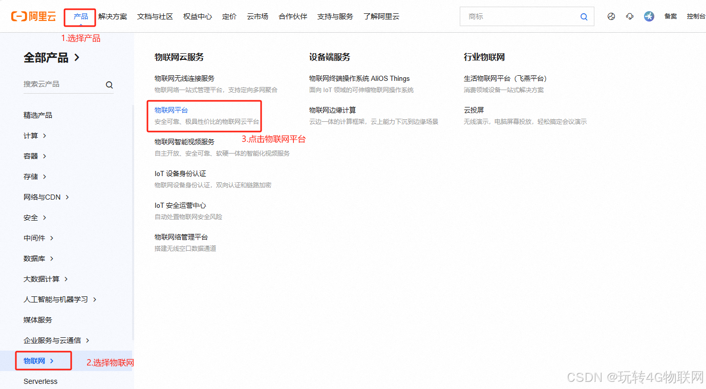Open the 文档与社区 menu

[x=155, y=16]
